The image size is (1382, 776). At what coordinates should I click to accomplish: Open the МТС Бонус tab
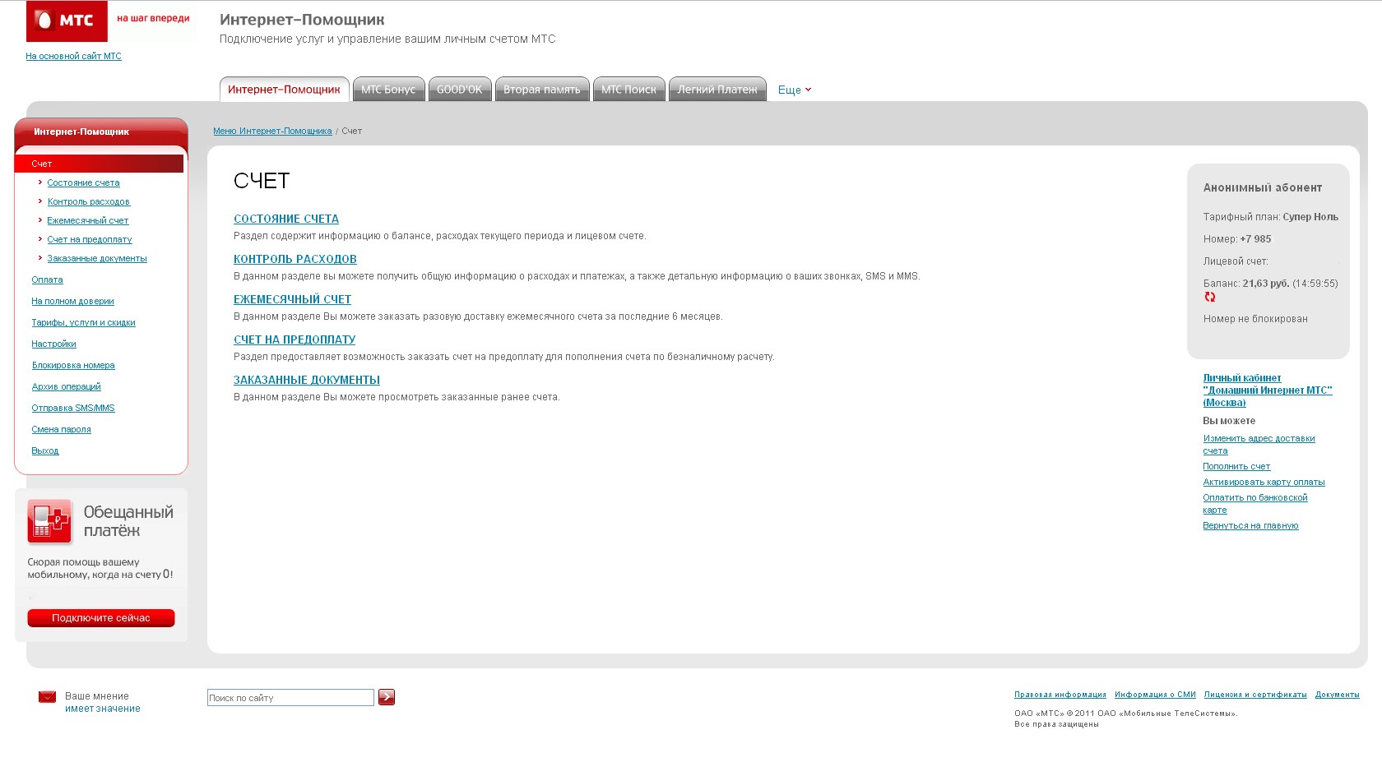point(388,90)
